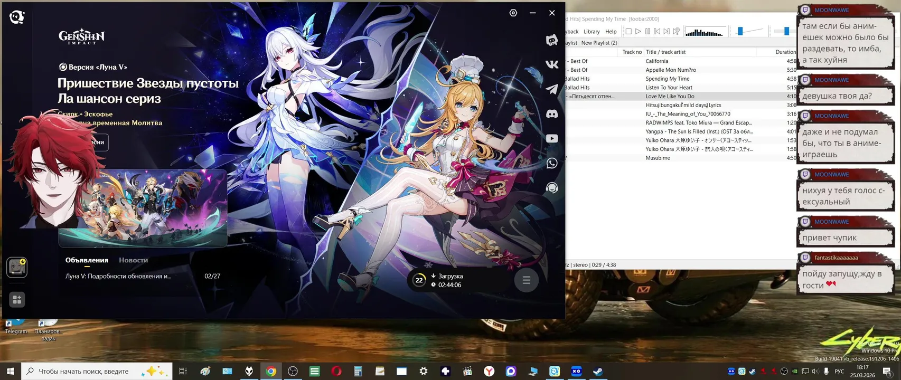Switch input language РУС in tray

click(x=839, y=372)
